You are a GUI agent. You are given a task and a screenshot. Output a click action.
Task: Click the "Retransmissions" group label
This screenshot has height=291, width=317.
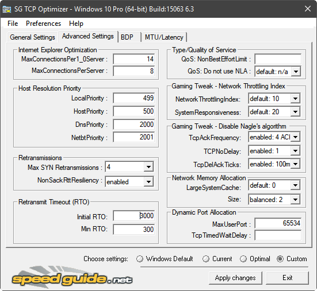pos(40,158)
